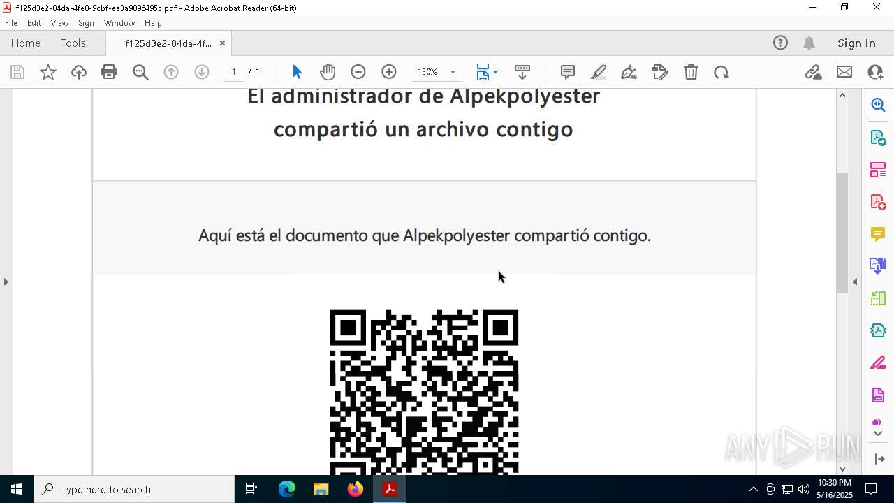This screenshot has height=503, width=894.
Task: Open Export PDF tool in right pane
Action: 878,137
